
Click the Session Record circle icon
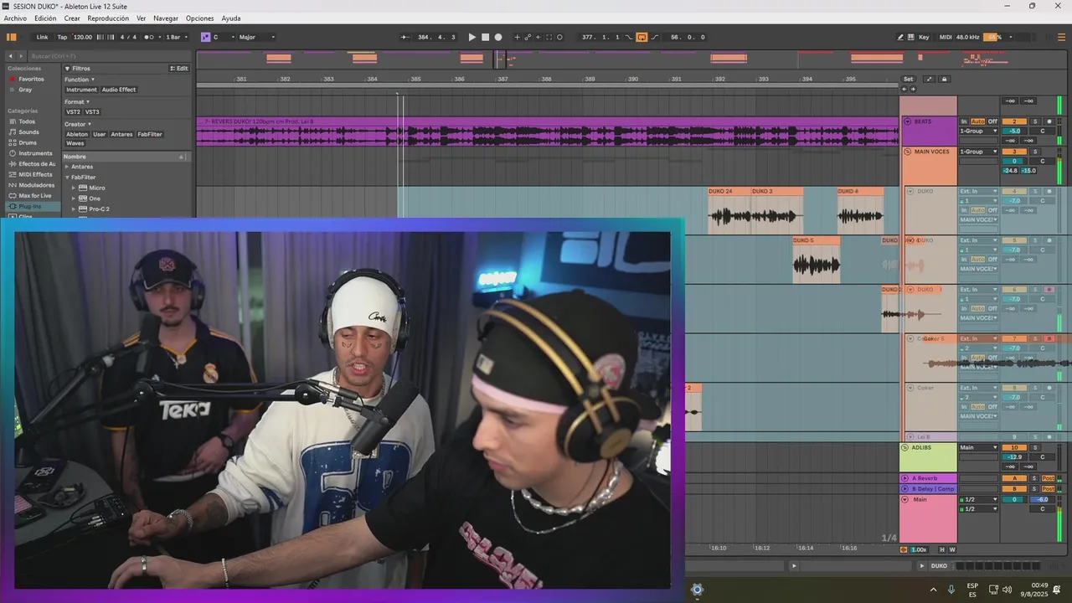click(560, 37)
